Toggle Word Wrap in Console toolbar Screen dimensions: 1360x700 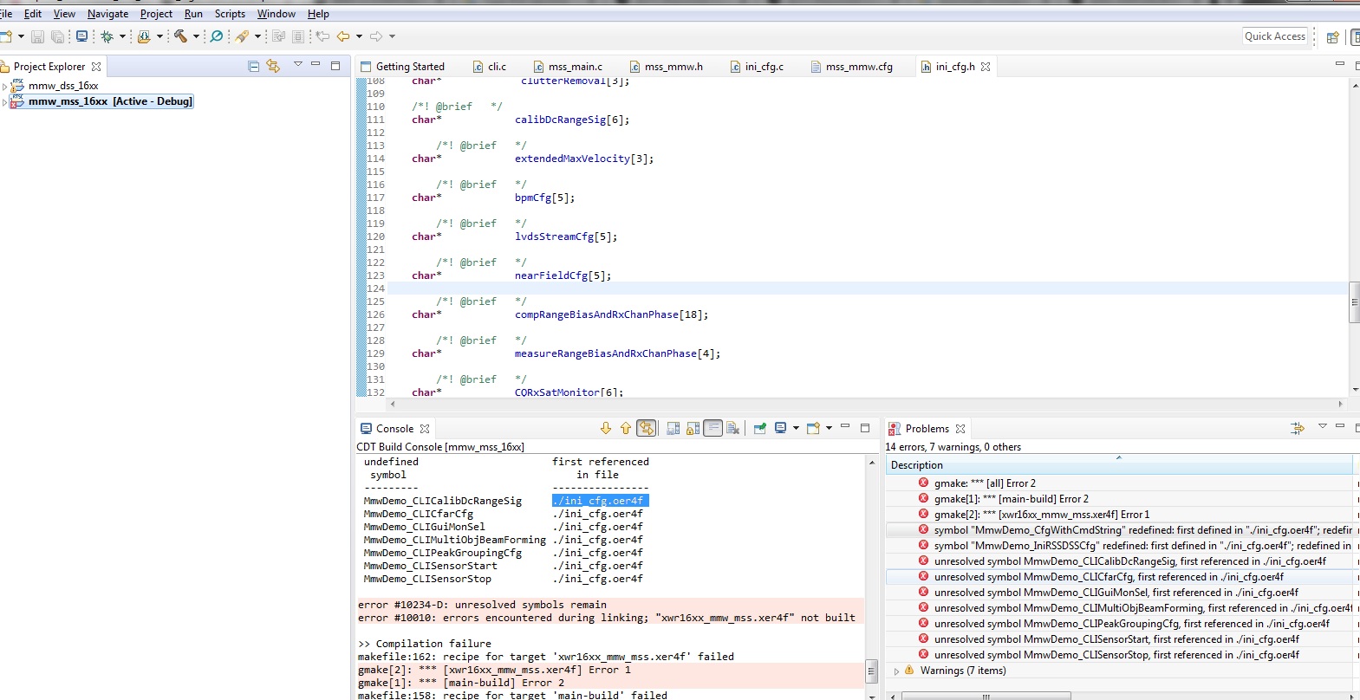(713, 428)
